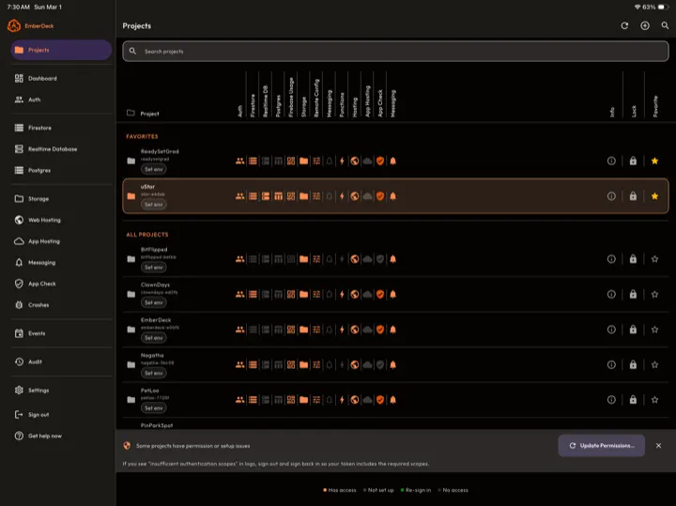Click Set env for PetLoo

(x=153, y=408)
